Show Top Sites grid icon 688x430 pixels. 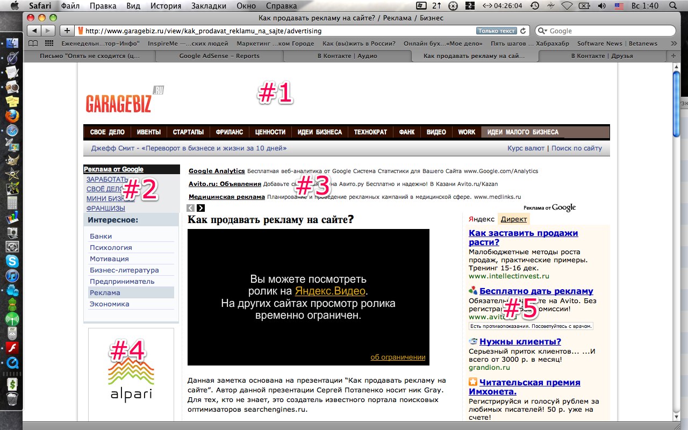(49, 44)
